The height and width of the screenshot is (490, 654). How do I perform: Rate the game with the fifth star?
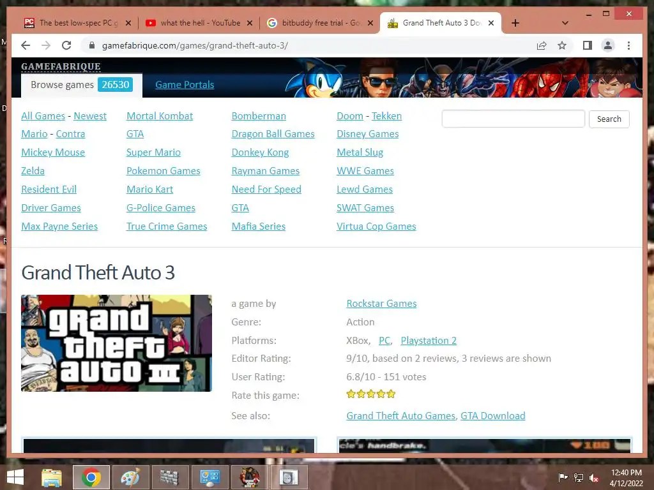tap(391, 394)
